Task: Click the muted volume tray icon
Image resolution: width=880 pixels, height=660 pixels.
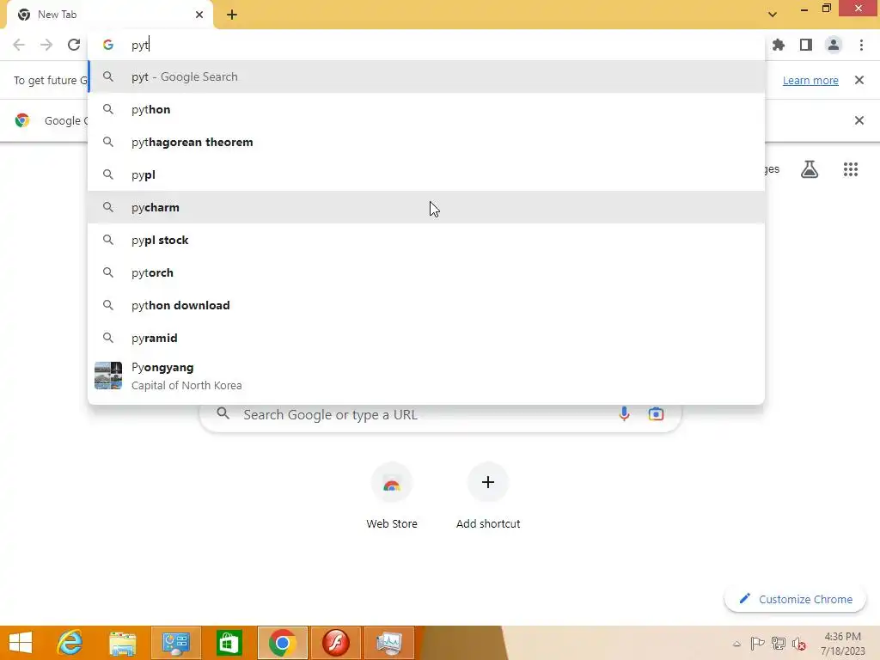Action: pyautogui.click(x=798, y=644)
